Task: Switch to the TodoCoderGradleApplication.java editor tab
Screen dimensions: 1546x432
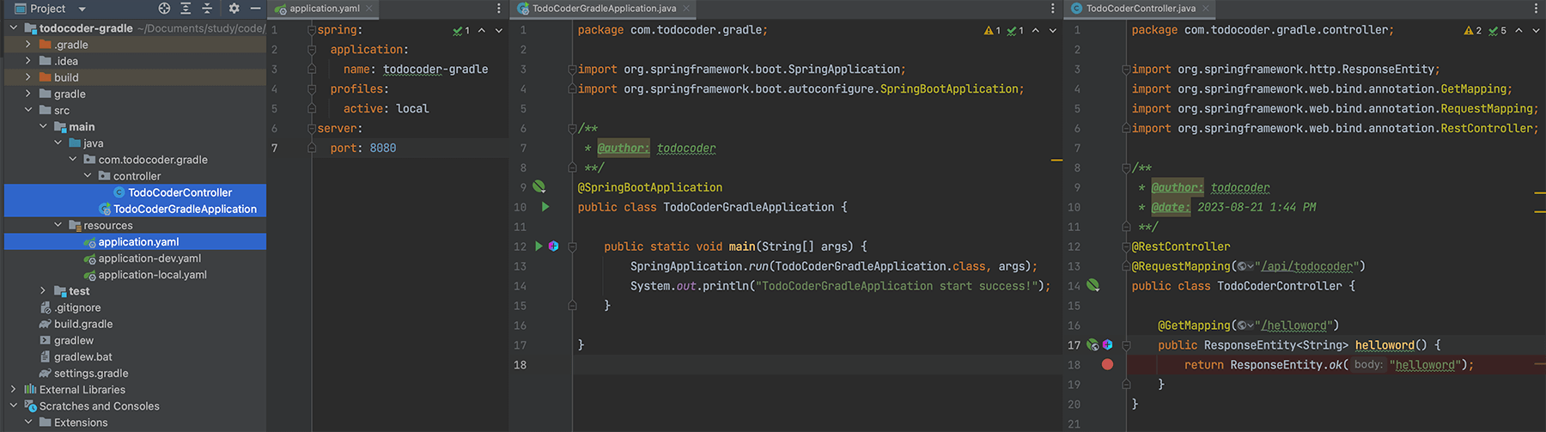Action: pyautogui.click(x=604, y=9)
